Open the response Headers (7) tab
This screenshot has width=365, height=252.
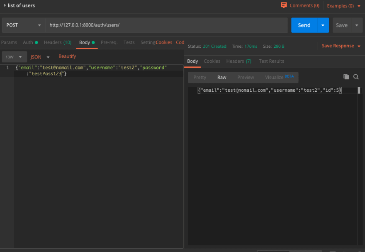pyautogui.click(x=239, y=61)
